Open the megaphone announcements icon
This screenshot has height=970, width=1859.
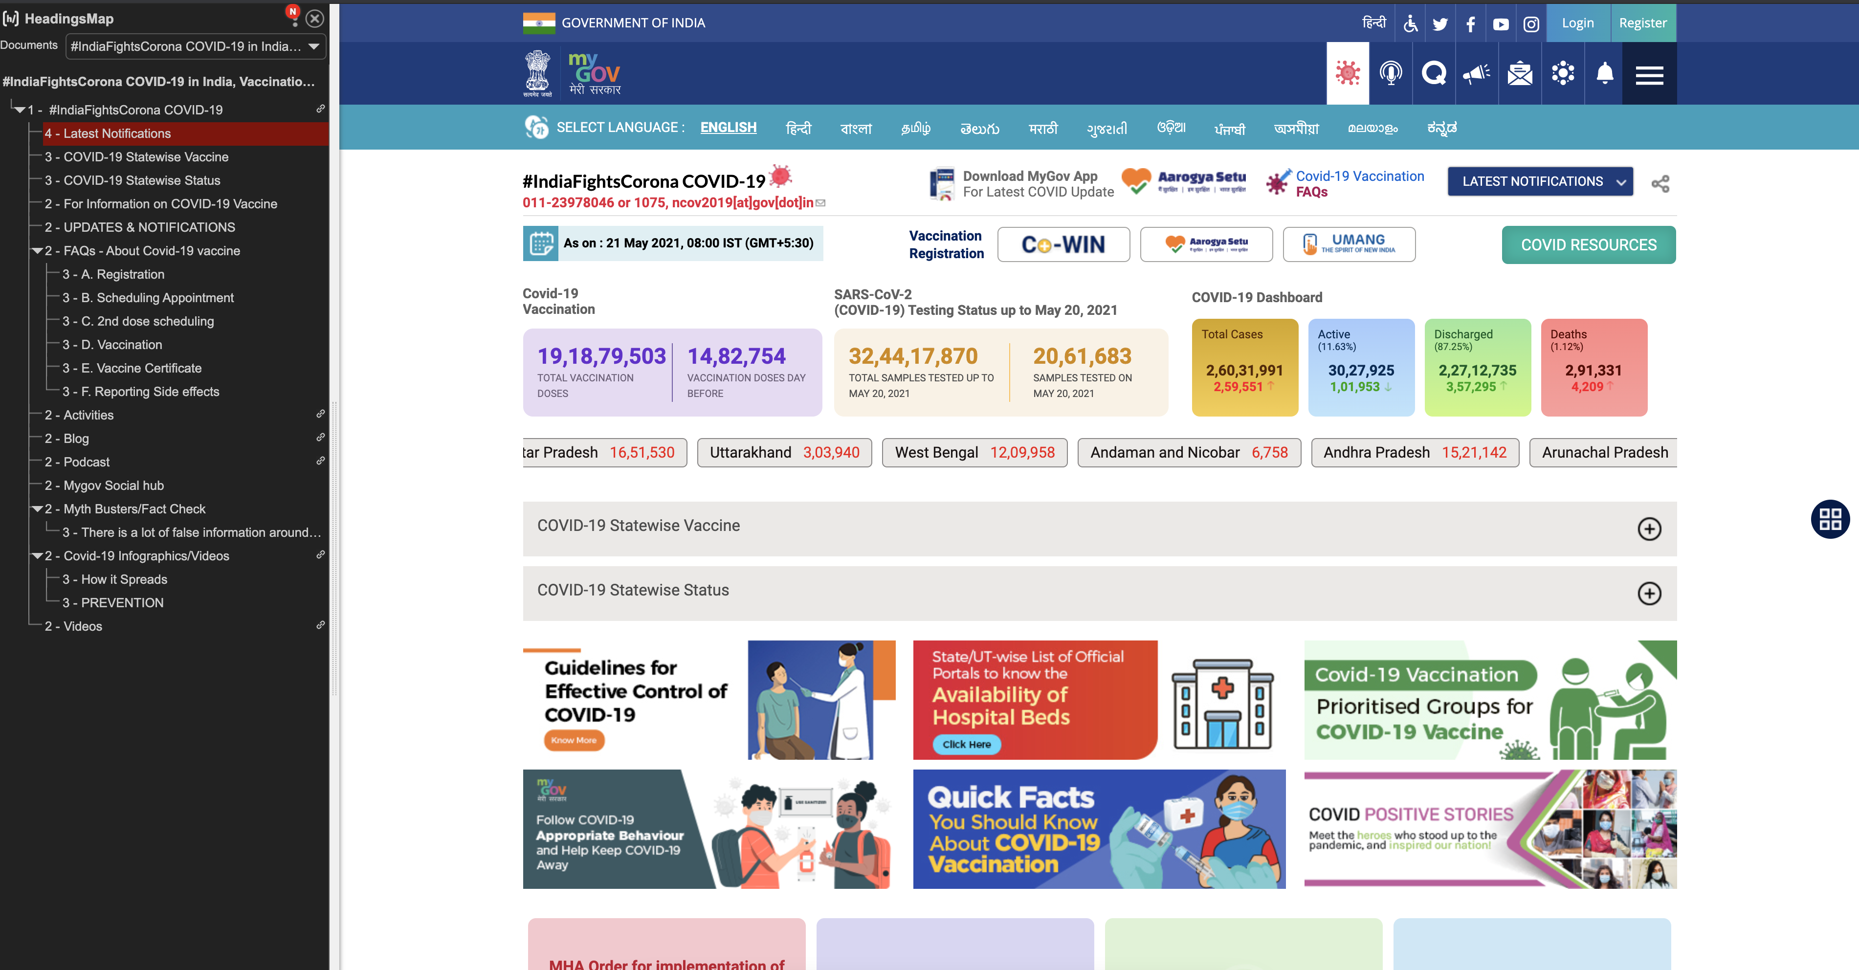click(x=1477, y=73)
